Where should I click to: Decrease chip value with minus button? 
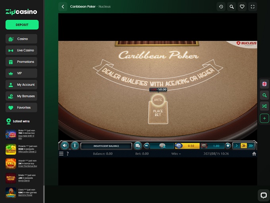tap(147, 146)
